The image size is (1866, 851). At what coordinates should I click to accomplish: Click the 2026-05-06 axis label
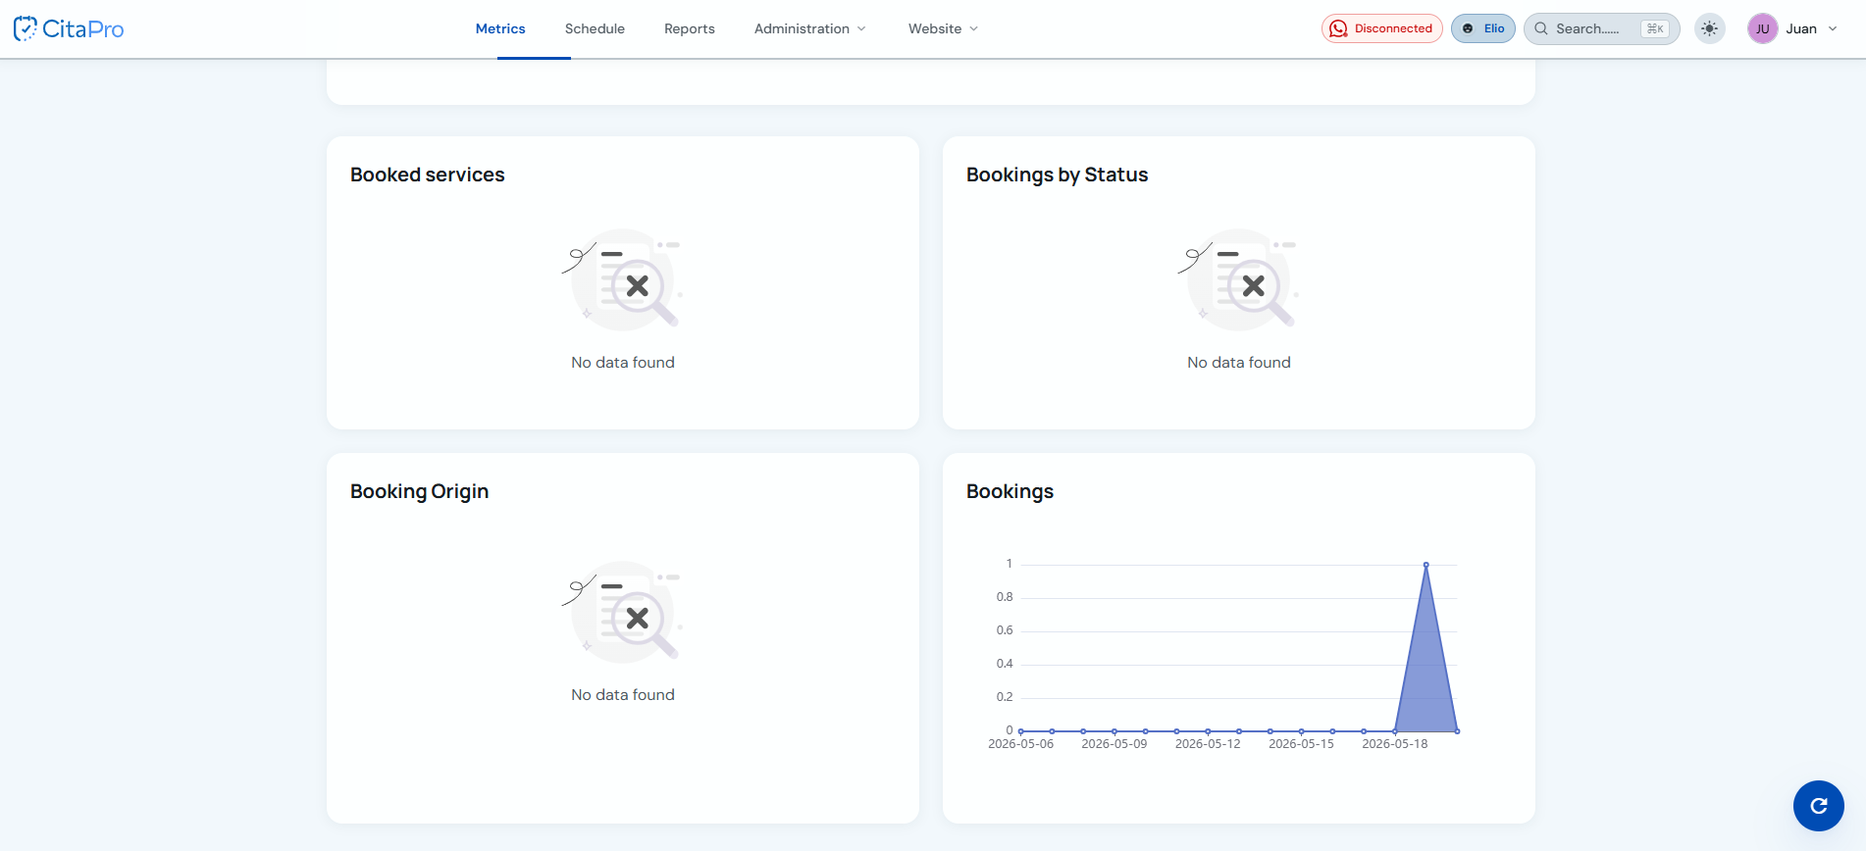[1020, 744]
